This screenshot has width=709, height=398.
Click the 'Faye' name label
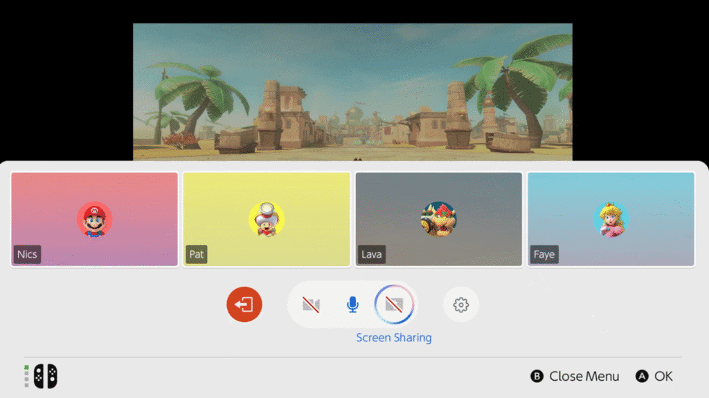click(544, 254)
